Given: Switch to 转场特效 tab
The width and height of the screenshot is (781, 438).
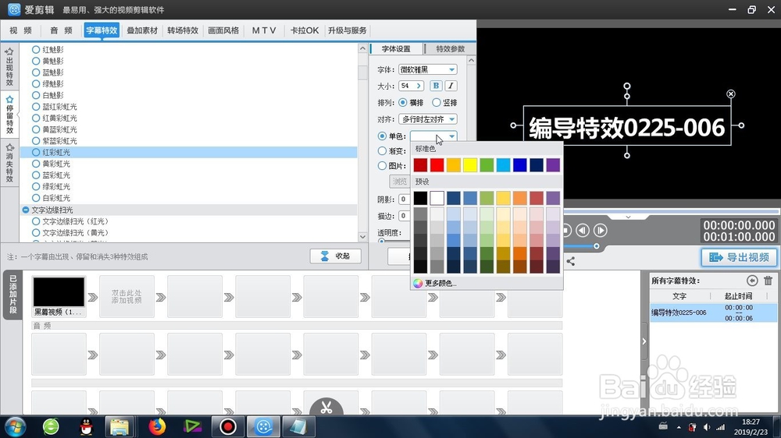Looking at the screenshot, I should 183,30.
